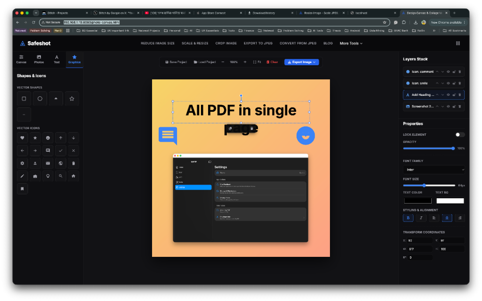Insert the trash can vector icon

coord(73,163)
